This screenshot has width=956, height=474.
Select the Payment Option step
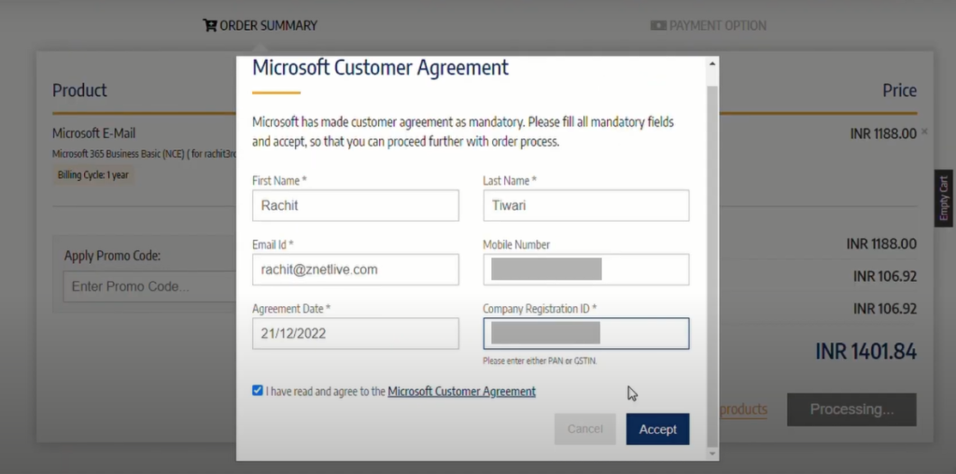(x=709, y=25)
